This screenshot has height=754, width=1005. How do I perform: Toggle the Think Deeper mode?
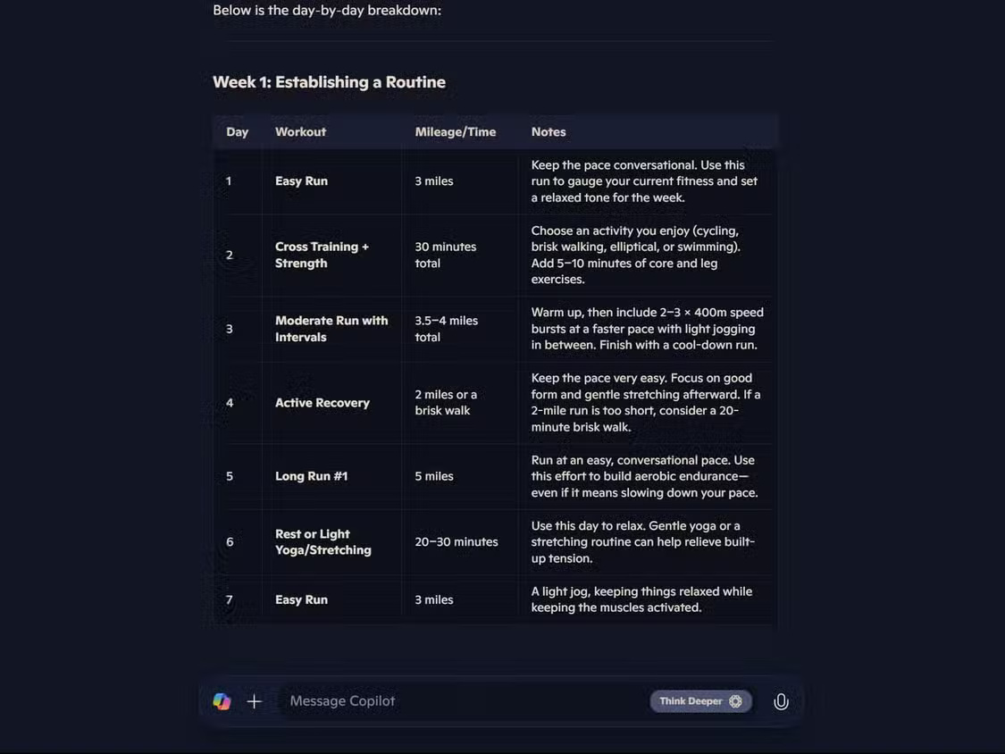(x=700, y=701)
